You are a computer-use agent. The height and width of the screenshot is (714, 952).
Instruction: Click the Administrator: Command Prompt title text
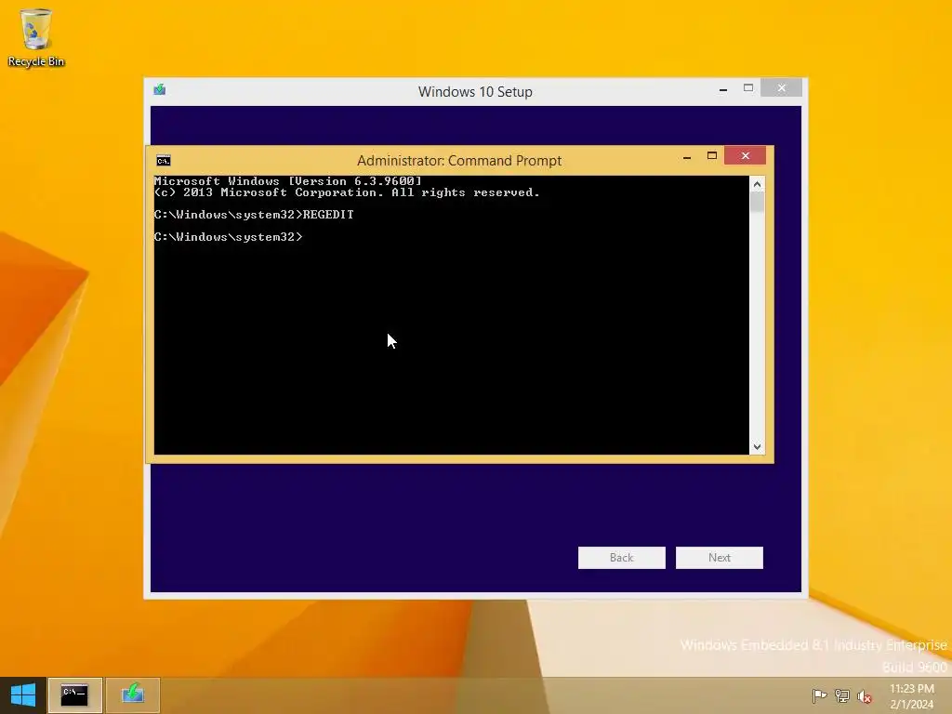tap(459, 160)
